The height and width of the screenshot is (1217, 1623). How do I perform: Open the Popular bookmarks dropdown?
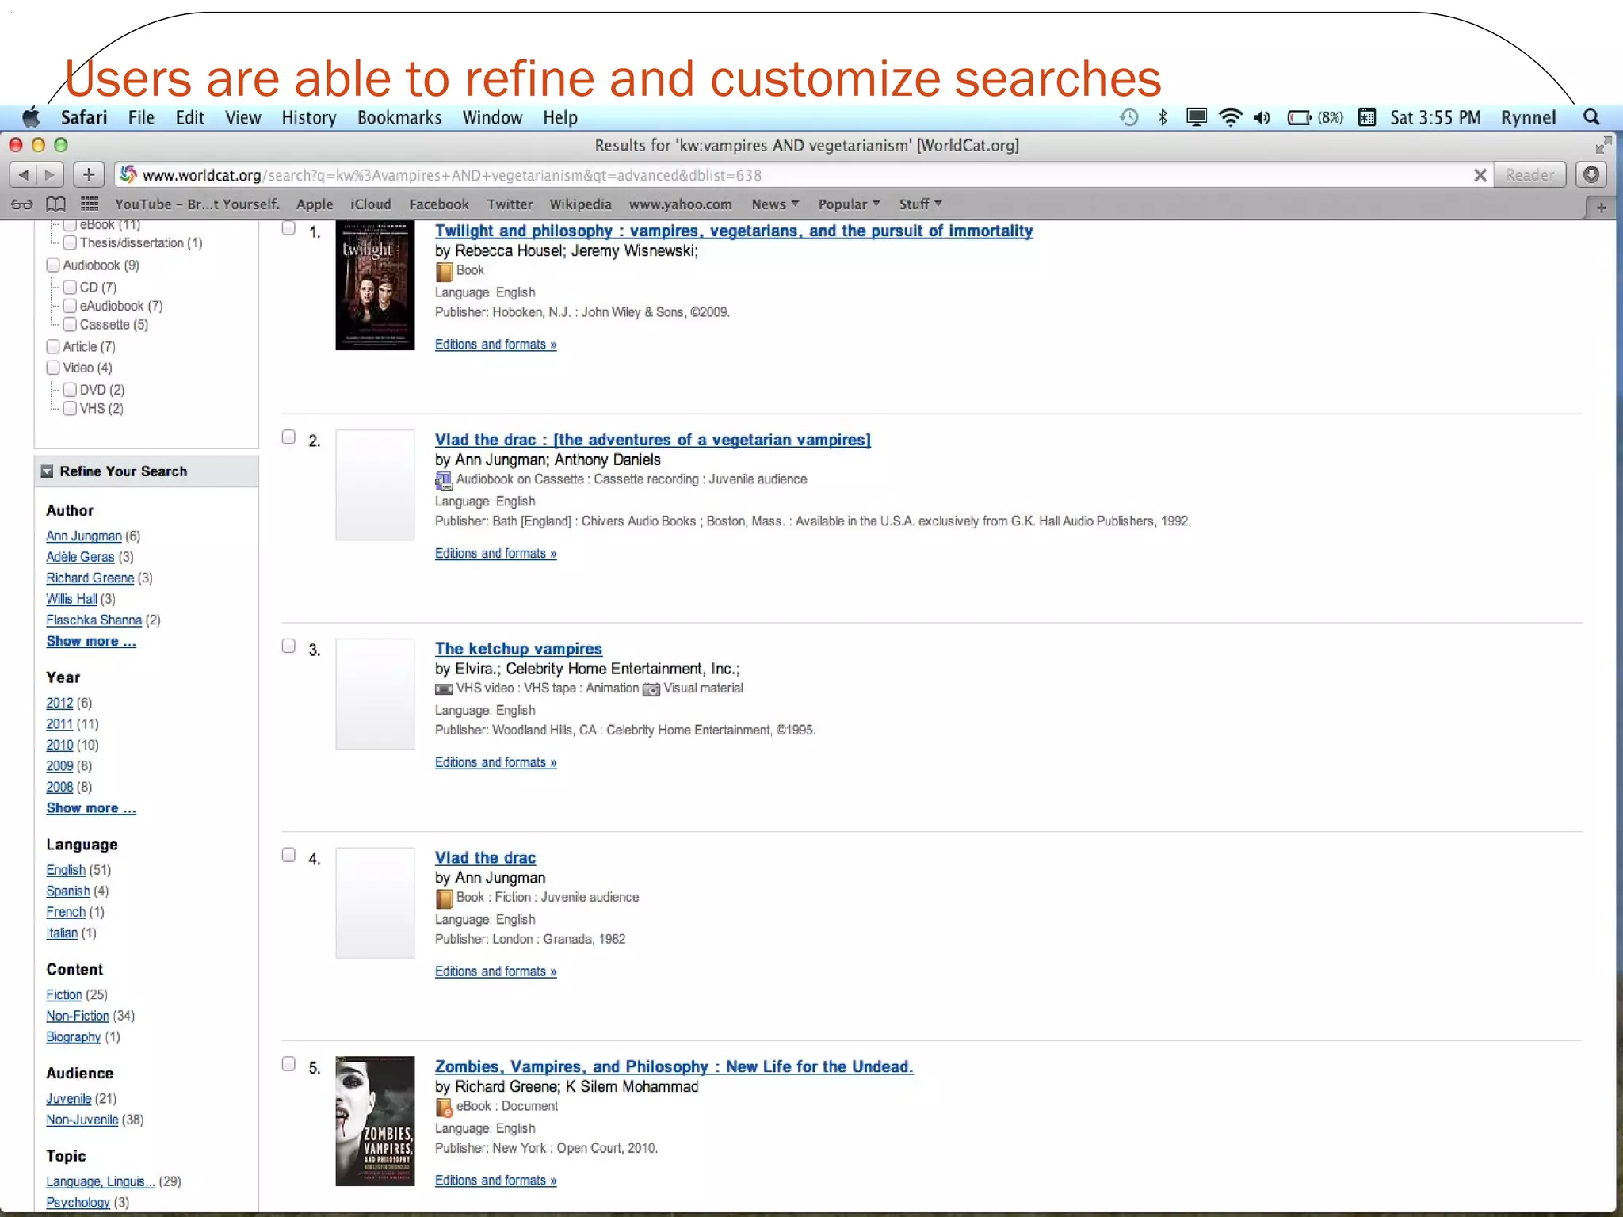(x=849, y=204)
